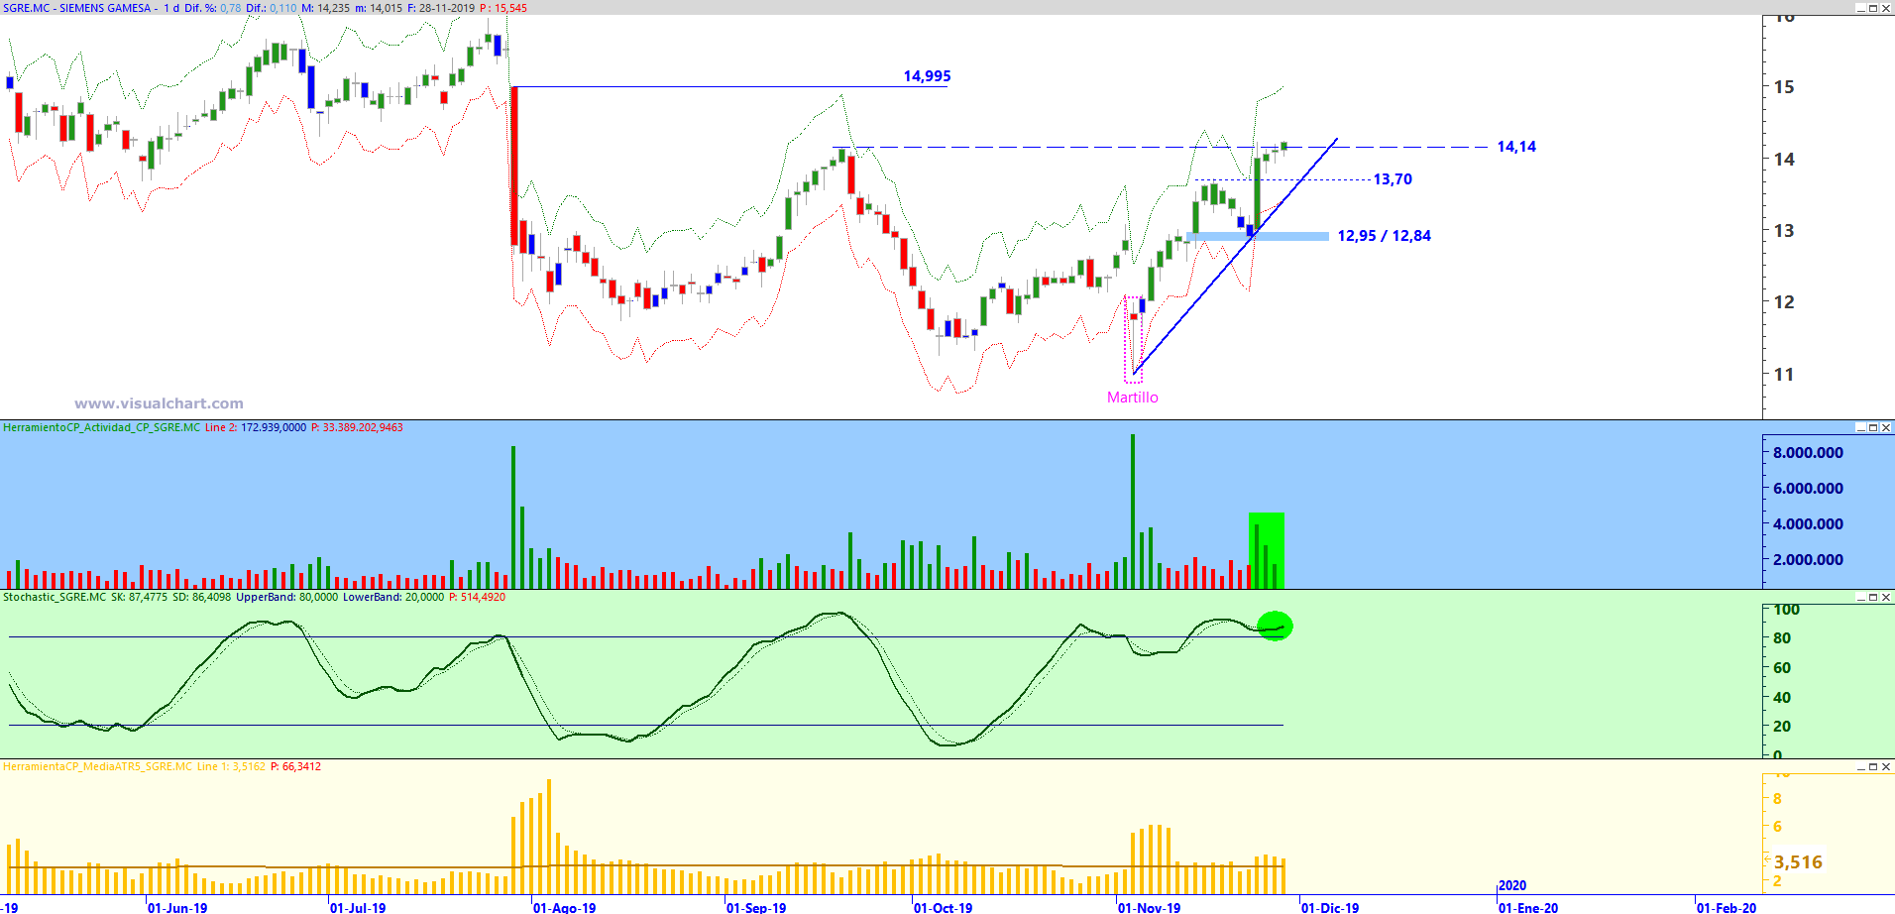Maximize the MediaATR5 indicator panel
The width and height of the screenshot is (1895, 914).
click(x=1873, y=766)
